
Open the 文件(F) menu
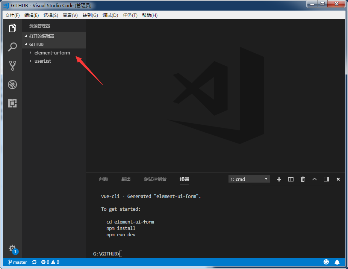click(x=12, y=15)
